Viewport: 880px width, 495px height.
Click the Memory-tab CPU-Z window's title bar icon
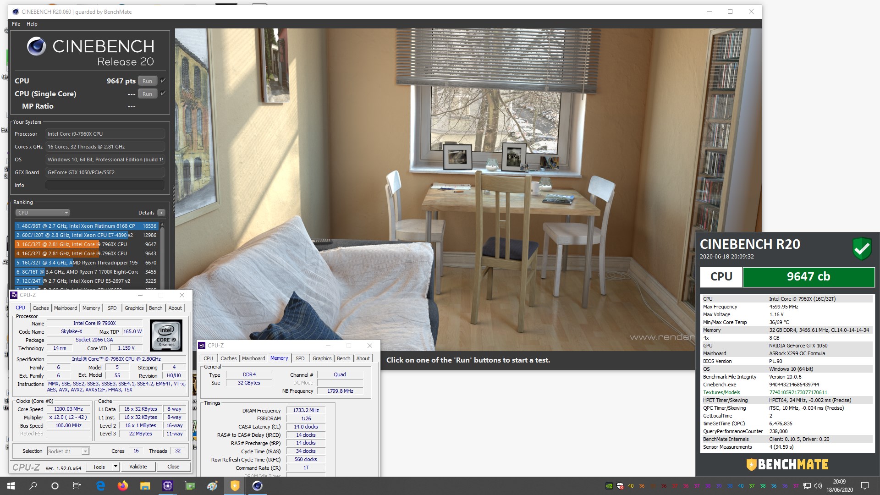tap(202, 346)
